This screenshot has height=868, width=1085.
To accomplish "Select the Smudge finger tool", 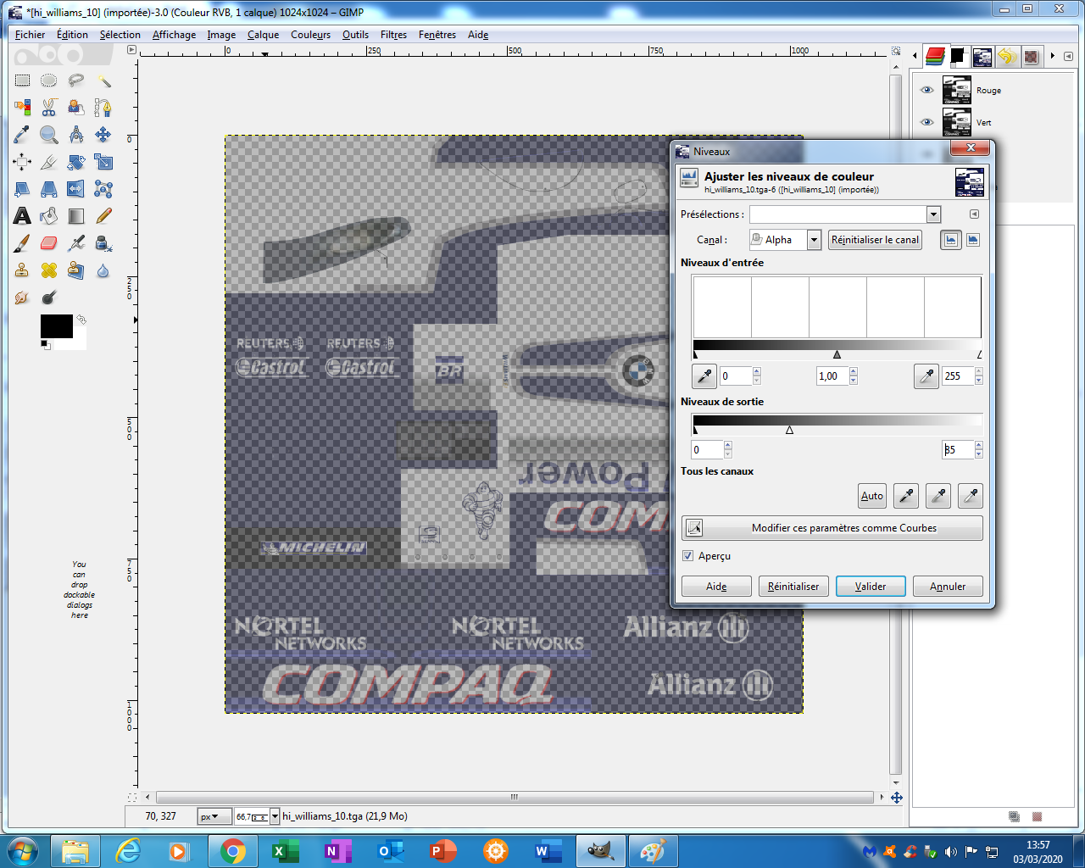I will click(x=22, y=298).
